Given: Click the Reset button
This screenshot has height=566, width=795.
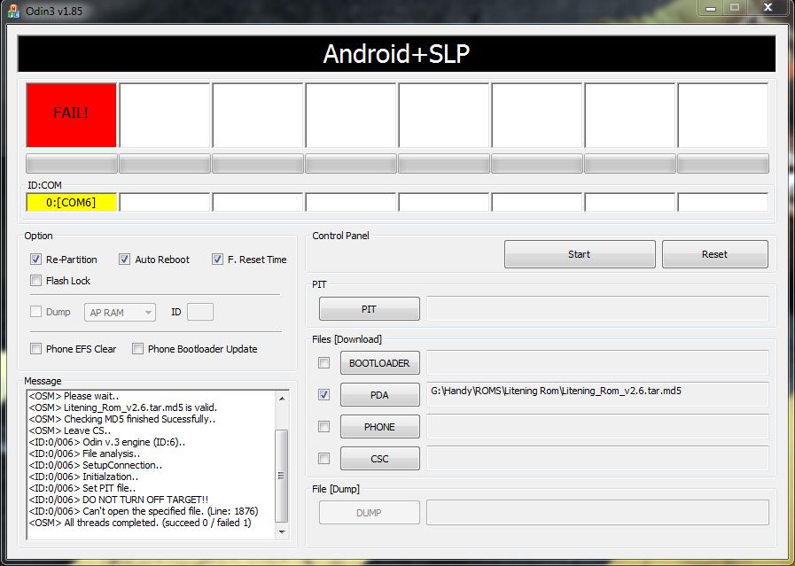Looking at the screenshot, I should click(x=715, y=254).
